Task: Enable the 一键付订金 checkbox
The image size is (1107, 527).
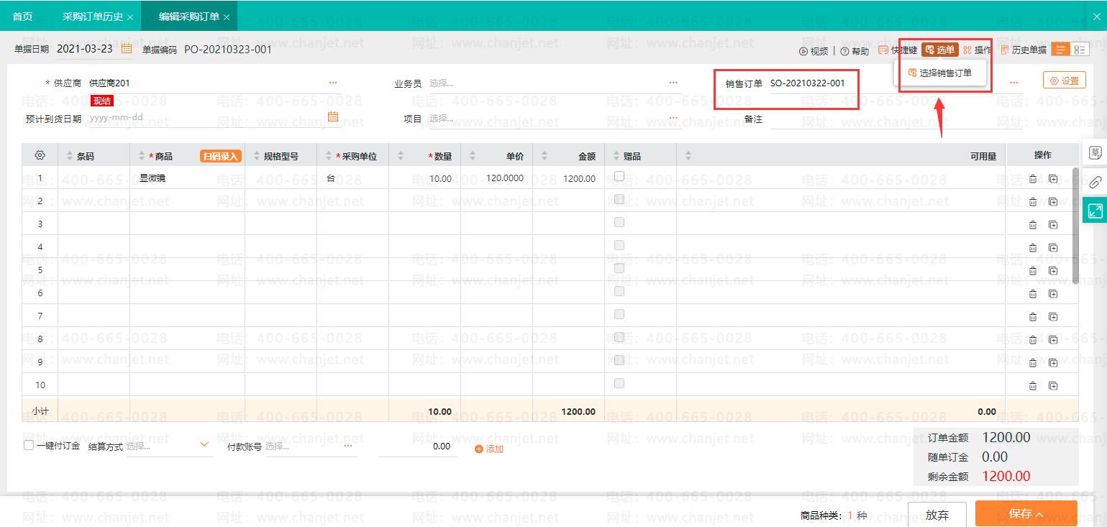Action: click(x=29, y=446)
